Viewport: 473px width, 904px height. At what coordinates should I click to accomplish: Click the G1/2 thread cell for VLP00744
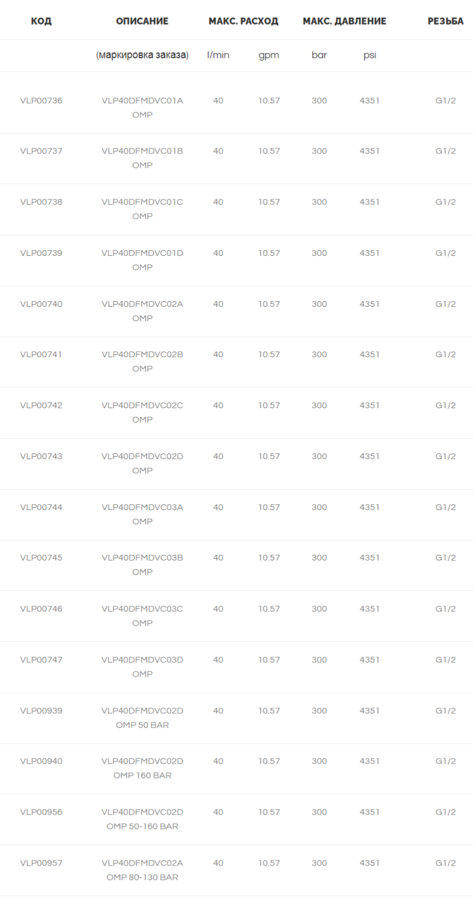pos(446,507)
